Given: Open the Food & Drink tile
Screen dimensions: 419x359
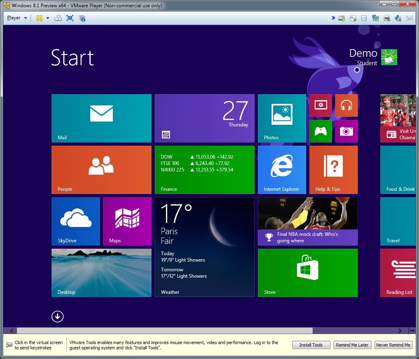Looking at the screenshot, I should 398,170.
